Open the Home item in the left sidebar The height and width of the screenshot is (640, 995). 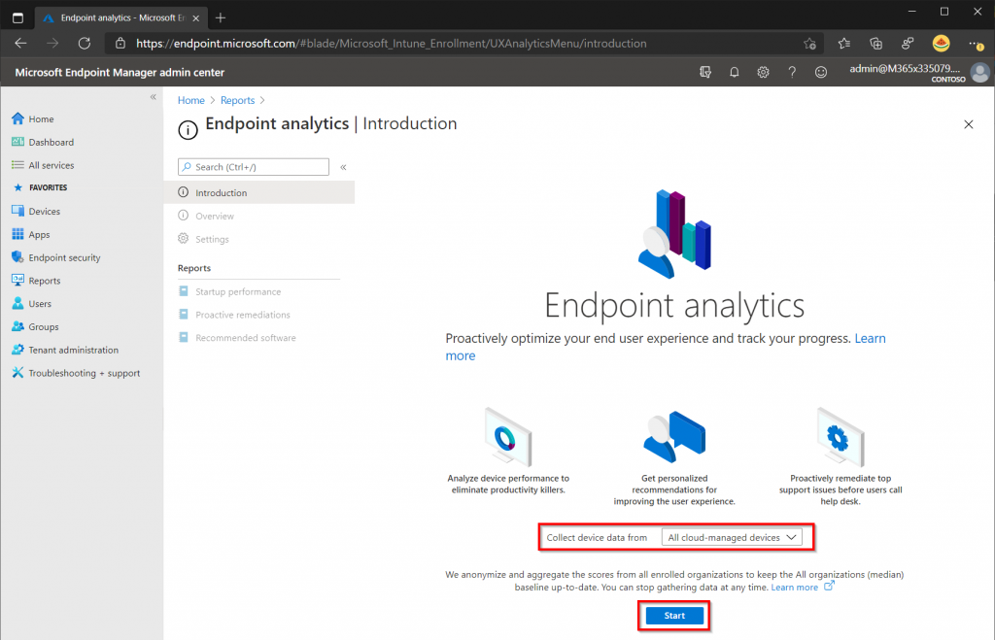(41, 118)
